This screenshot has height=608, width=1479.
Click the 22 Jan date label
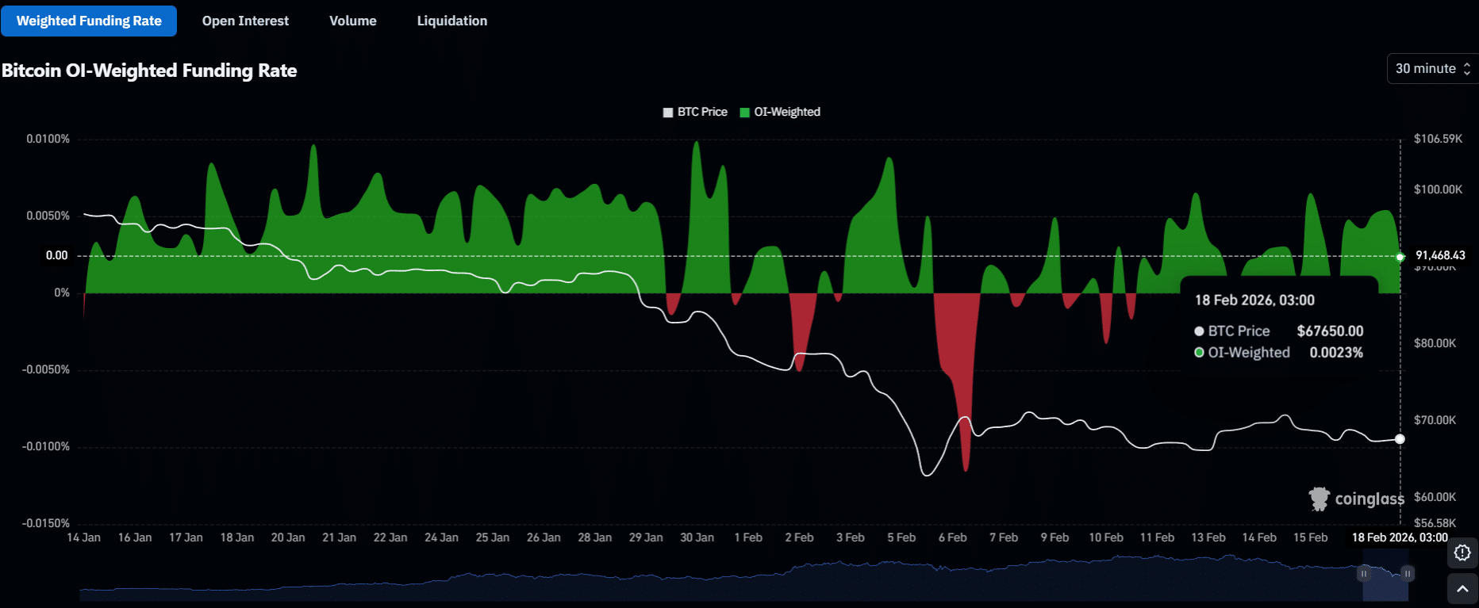coord(390,537)
